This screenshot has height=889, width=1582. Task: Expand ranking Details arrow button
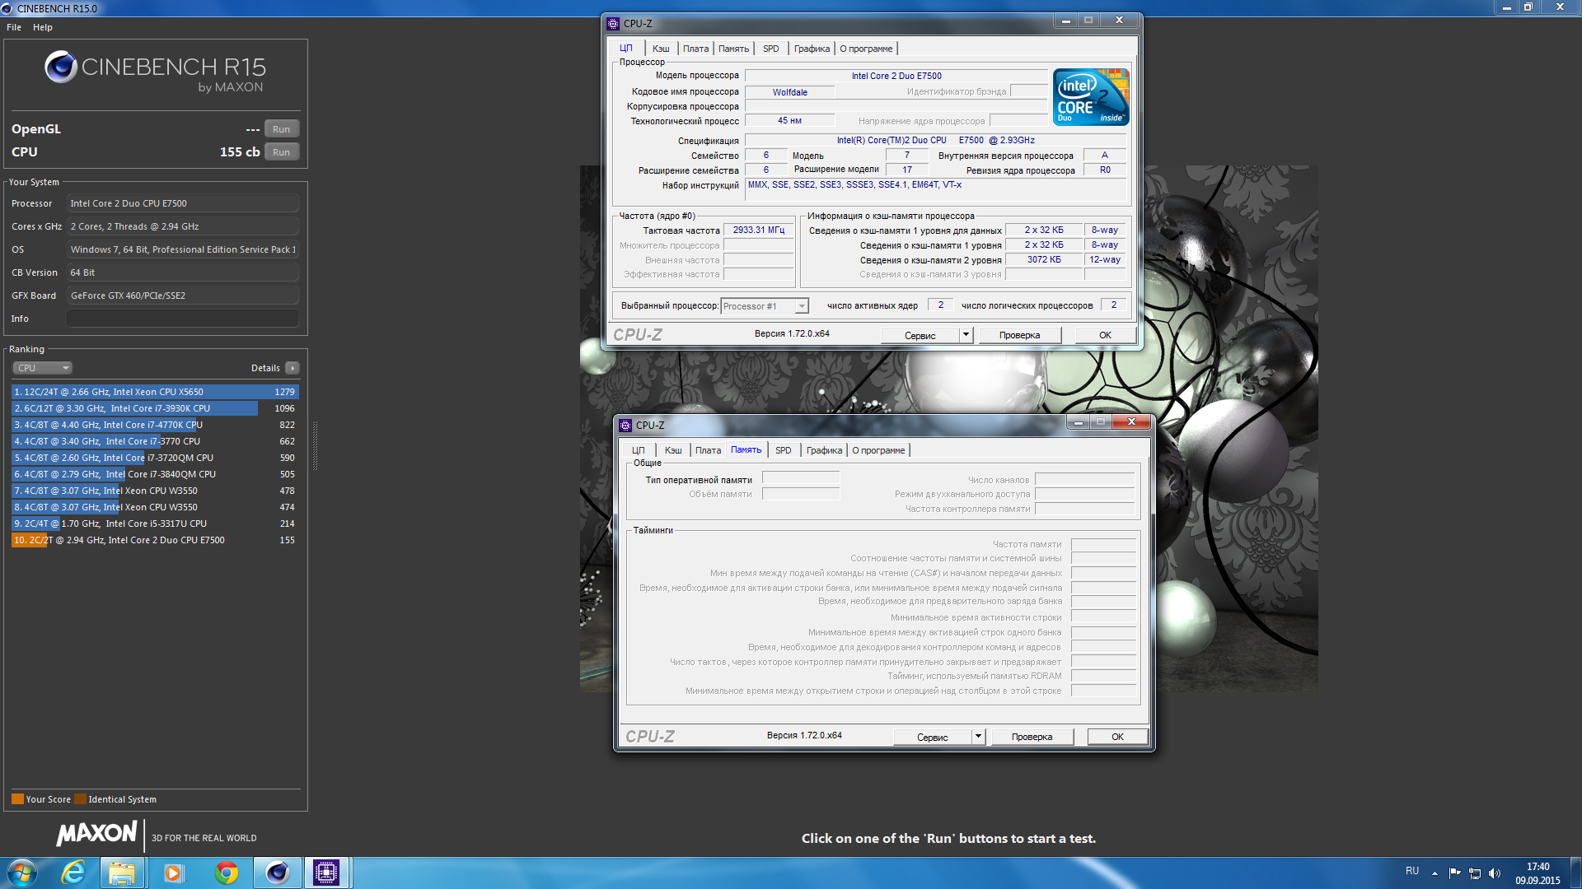[293, 368]
